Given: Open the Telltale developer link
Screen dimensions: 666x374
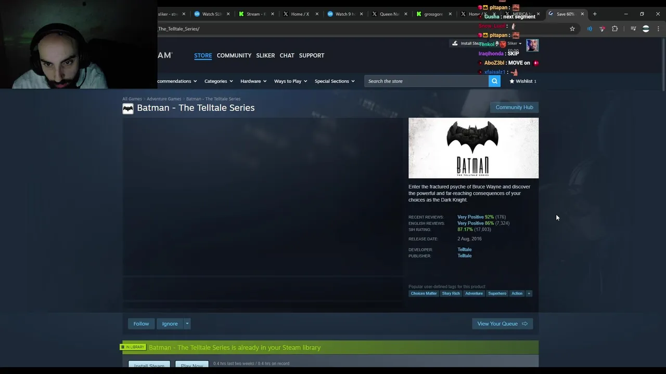Looking at the screenshot, I should coord(465,249).
